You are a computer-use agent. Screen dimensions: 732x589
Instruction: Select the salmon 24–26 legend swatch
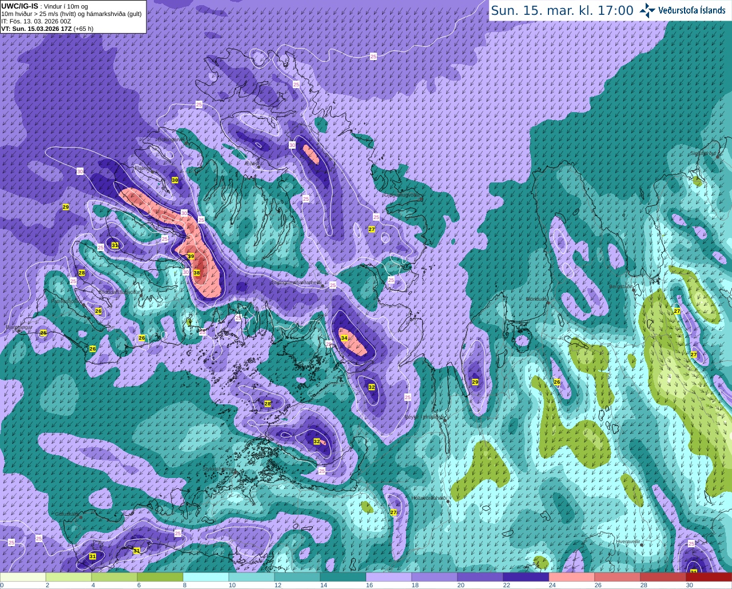click(x=572, y=577)
